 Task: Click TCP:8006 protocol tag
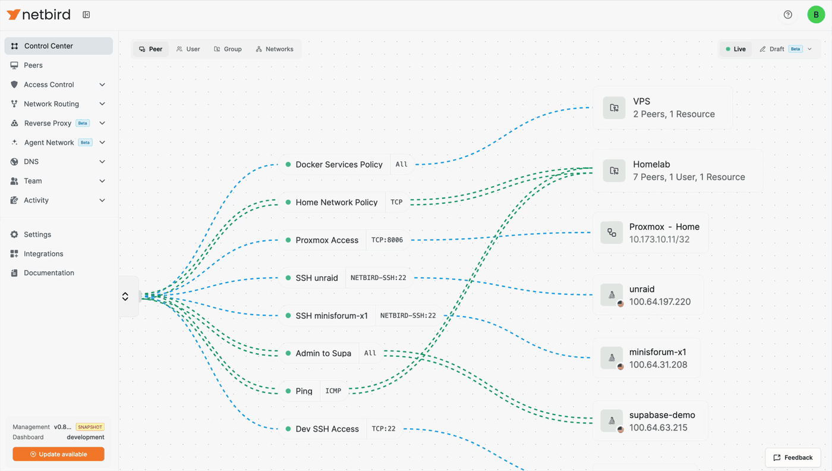coord(387,240)
